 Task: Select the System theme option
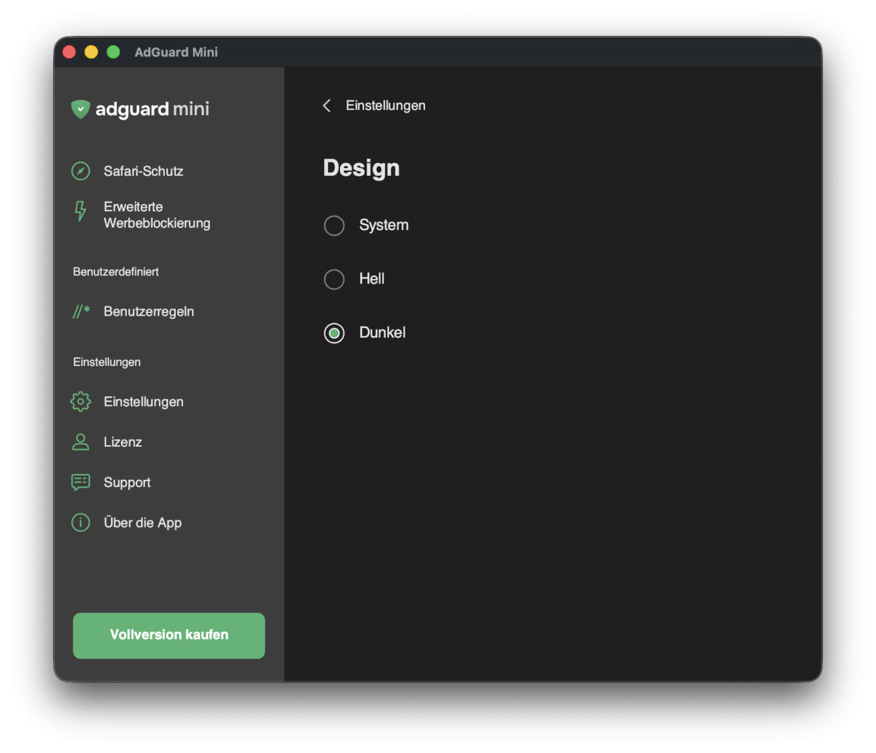click(334, 225)
